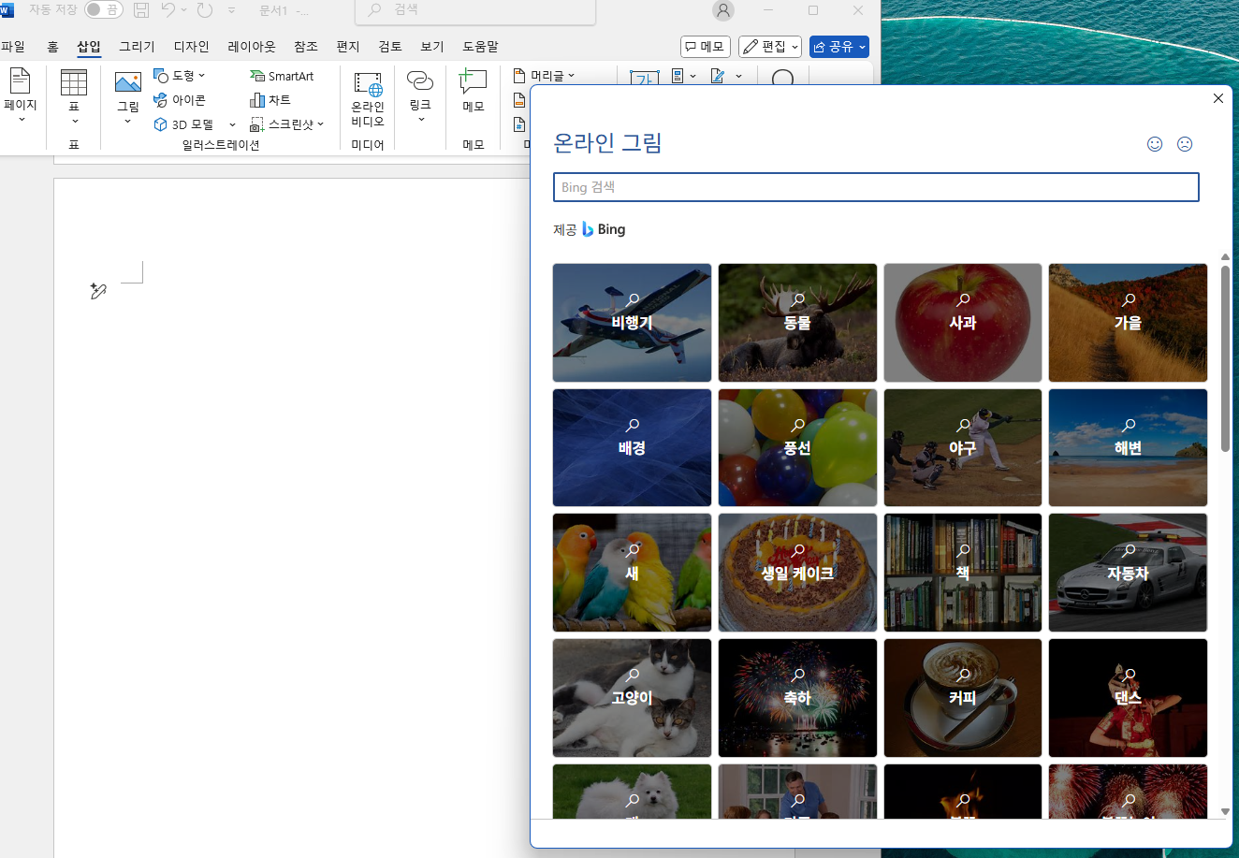Screen dimensions: 1239x858
Task: Open the Quick Access Toolbar customize dropdown
Action: (231, 10)
